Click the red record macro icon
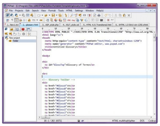Image resolution: width=160 pixels, height=126 pixels. tap(108, 20)
